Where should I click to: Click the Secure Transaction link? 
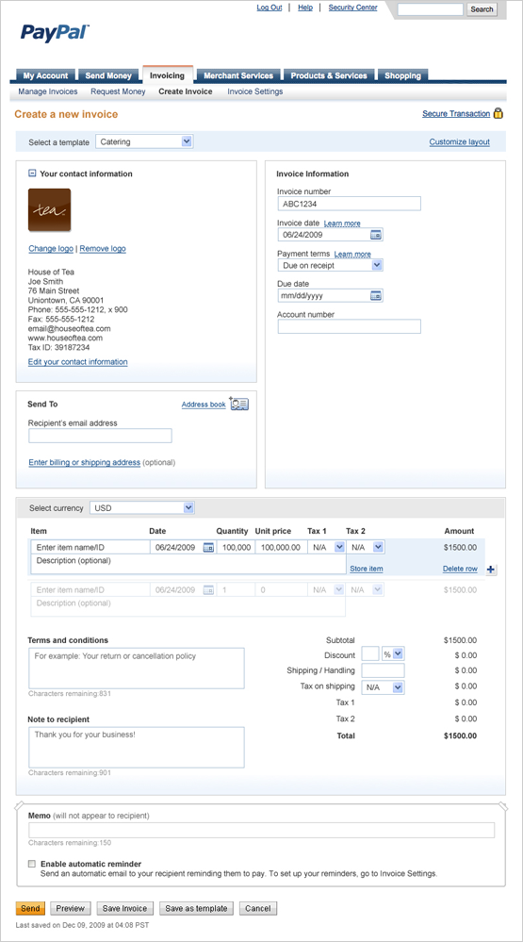456,113
